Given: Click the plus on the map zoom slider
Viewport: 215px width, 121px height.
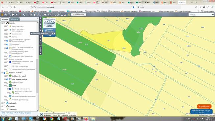Looking at the screenshot, I should (41, 18).
